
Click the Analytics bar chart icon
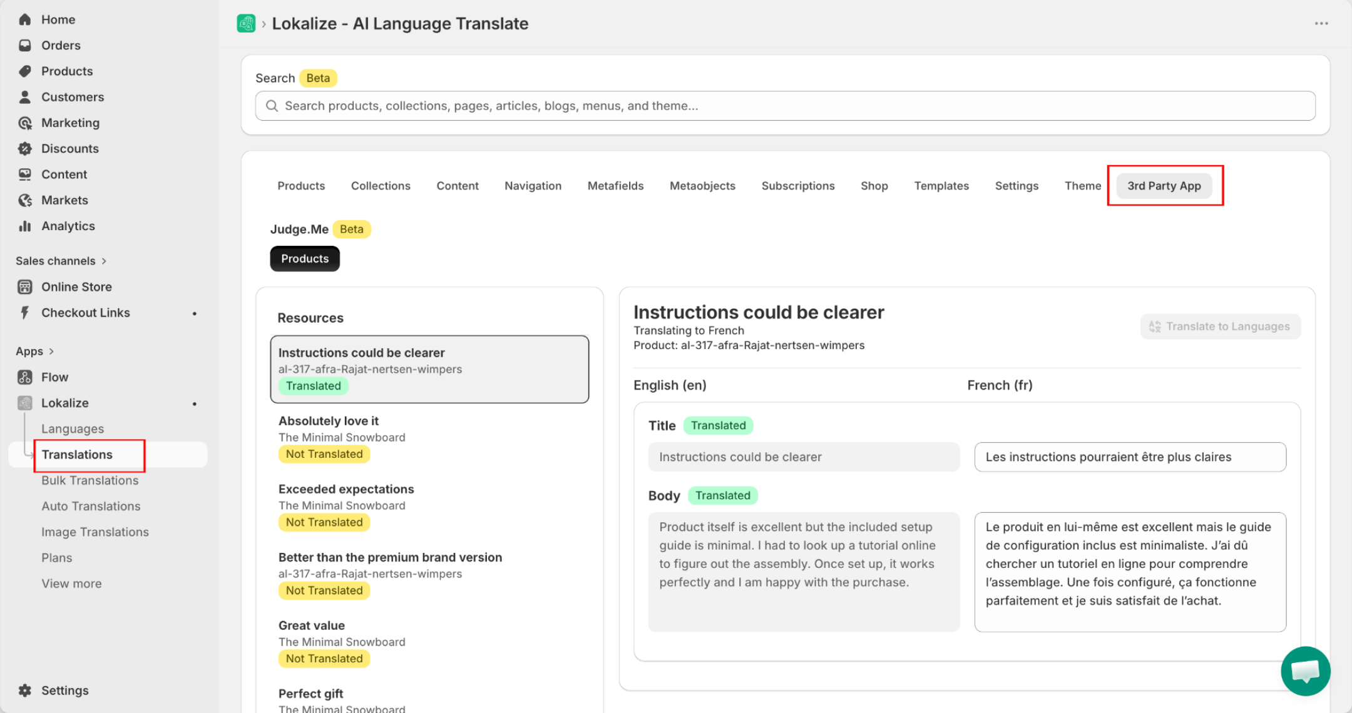pyautogui.click(x=25, y=226)
